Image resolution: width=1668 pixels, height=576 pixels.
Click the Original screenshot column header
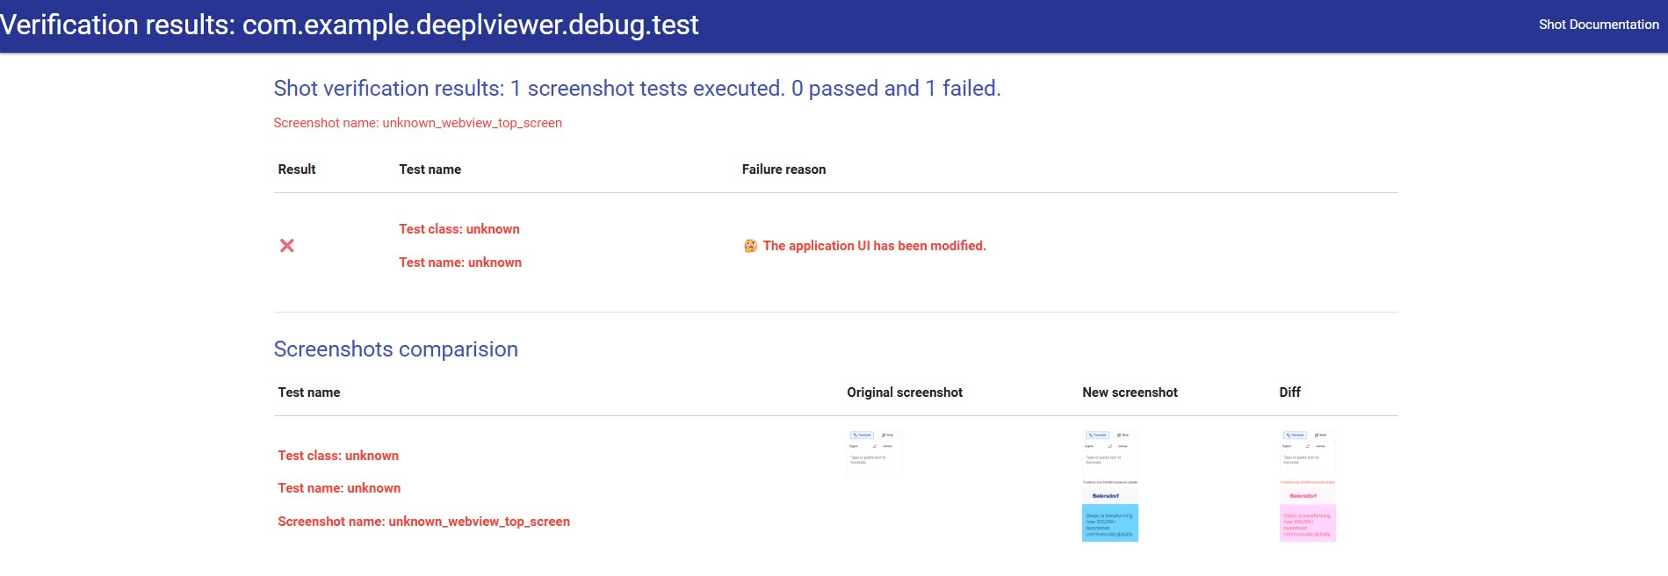904,392
